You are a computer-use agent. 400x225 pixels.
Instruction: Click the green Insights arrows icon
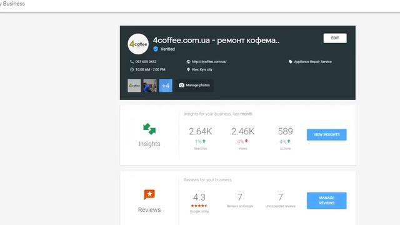pos(149,129)
